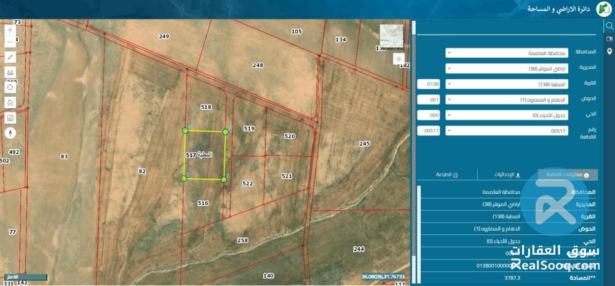Open the search panel magnifier icon
Viewport: 615px width, 286px height.
(609, 26)
